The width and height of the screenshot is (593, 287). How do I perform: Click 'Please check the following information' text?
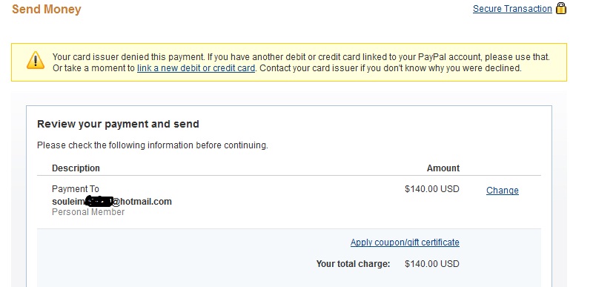[153, 145]
